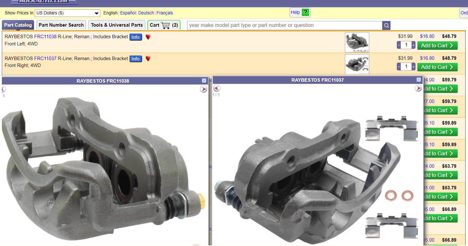
Task: Click the magnifying glass search button
Action: click(x=386, y=26)
